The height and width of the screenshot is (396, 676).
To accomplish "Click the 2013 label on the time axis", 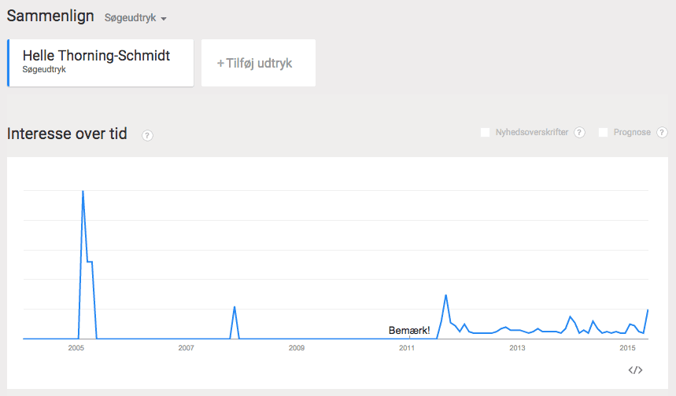I will [517, 348].
